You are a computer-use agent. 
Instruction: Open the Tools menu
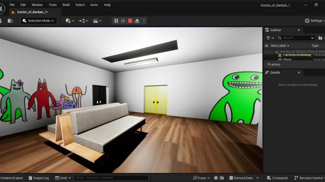point(53,5)
